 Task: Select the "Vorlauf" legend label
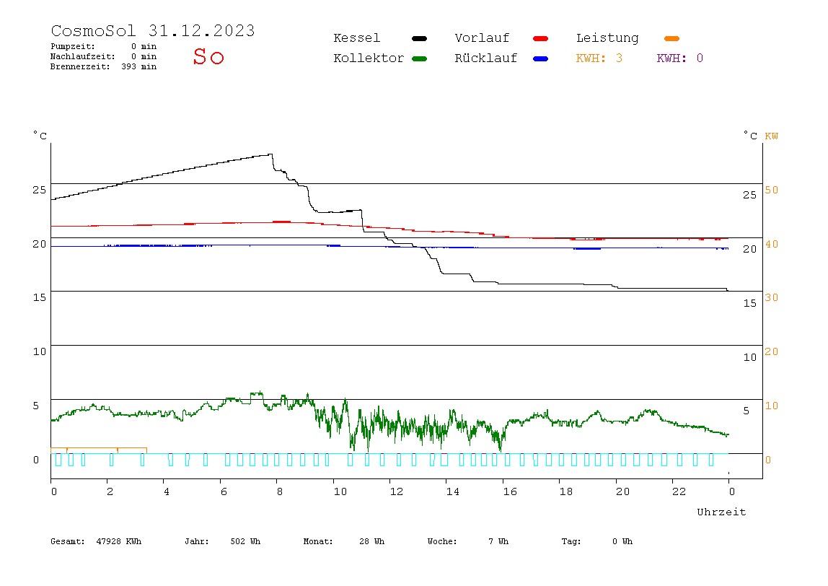tap(482, 38)
